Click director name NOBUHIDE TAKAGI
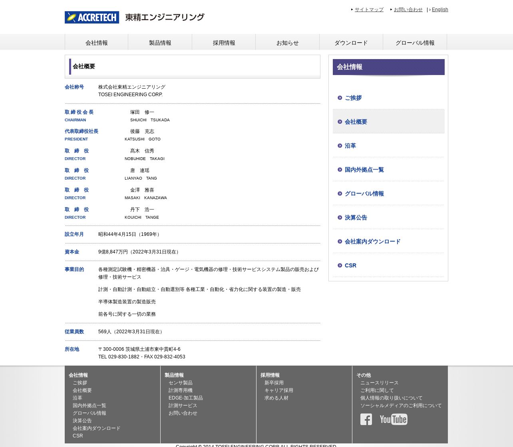This screenshot has height=447, width=513. (145, 159)
